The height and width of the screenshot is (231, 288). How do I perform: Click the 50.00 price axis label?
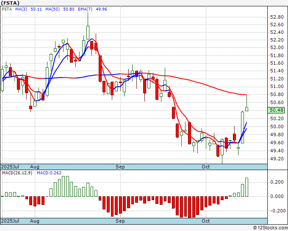277,126
